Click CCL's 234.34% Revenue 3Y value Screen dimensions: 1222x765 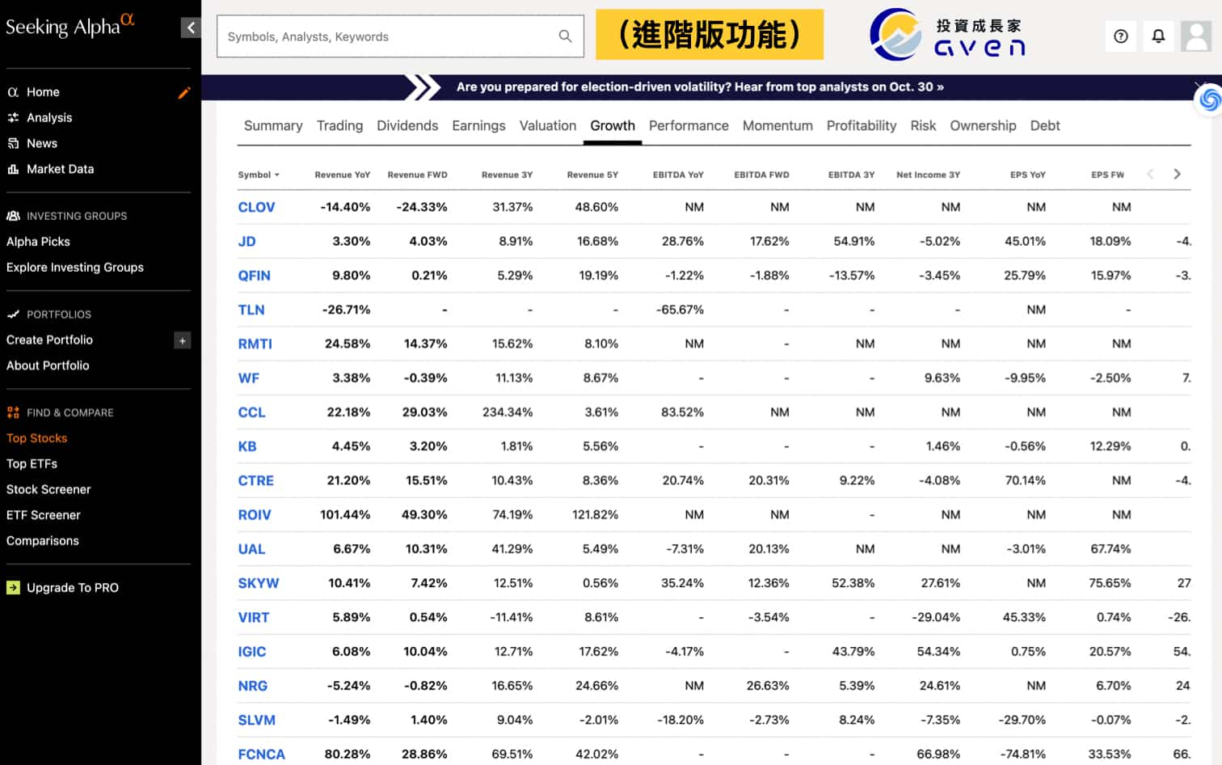(508, 412)
